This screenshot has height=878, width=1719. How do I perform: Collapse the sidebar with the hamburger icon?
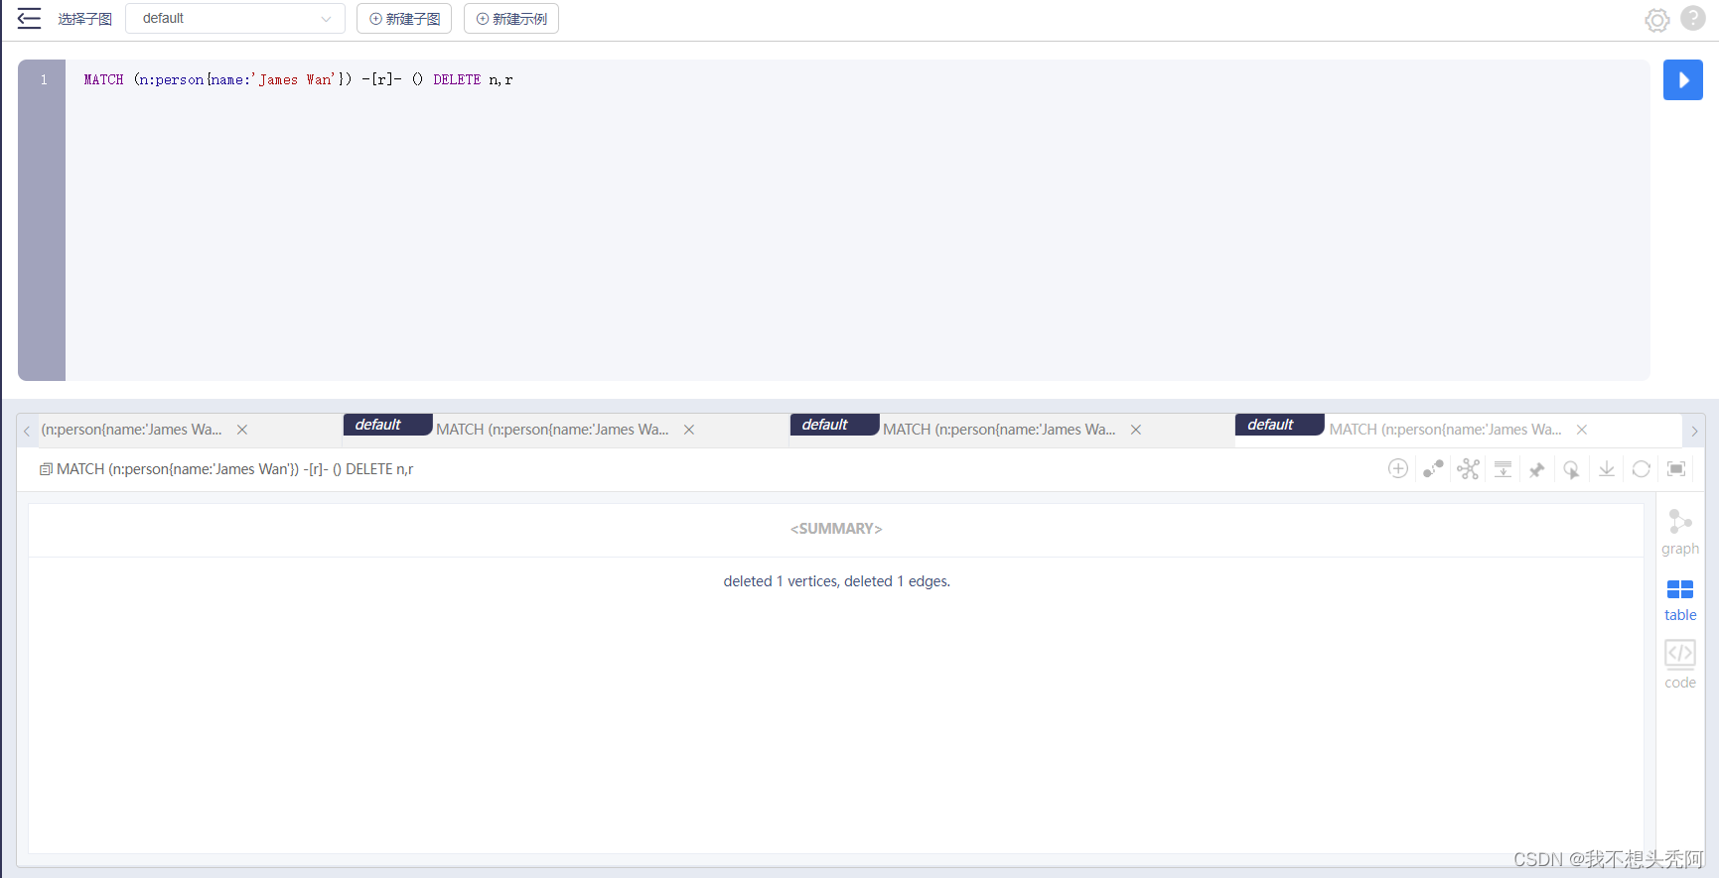coord(29,19)
